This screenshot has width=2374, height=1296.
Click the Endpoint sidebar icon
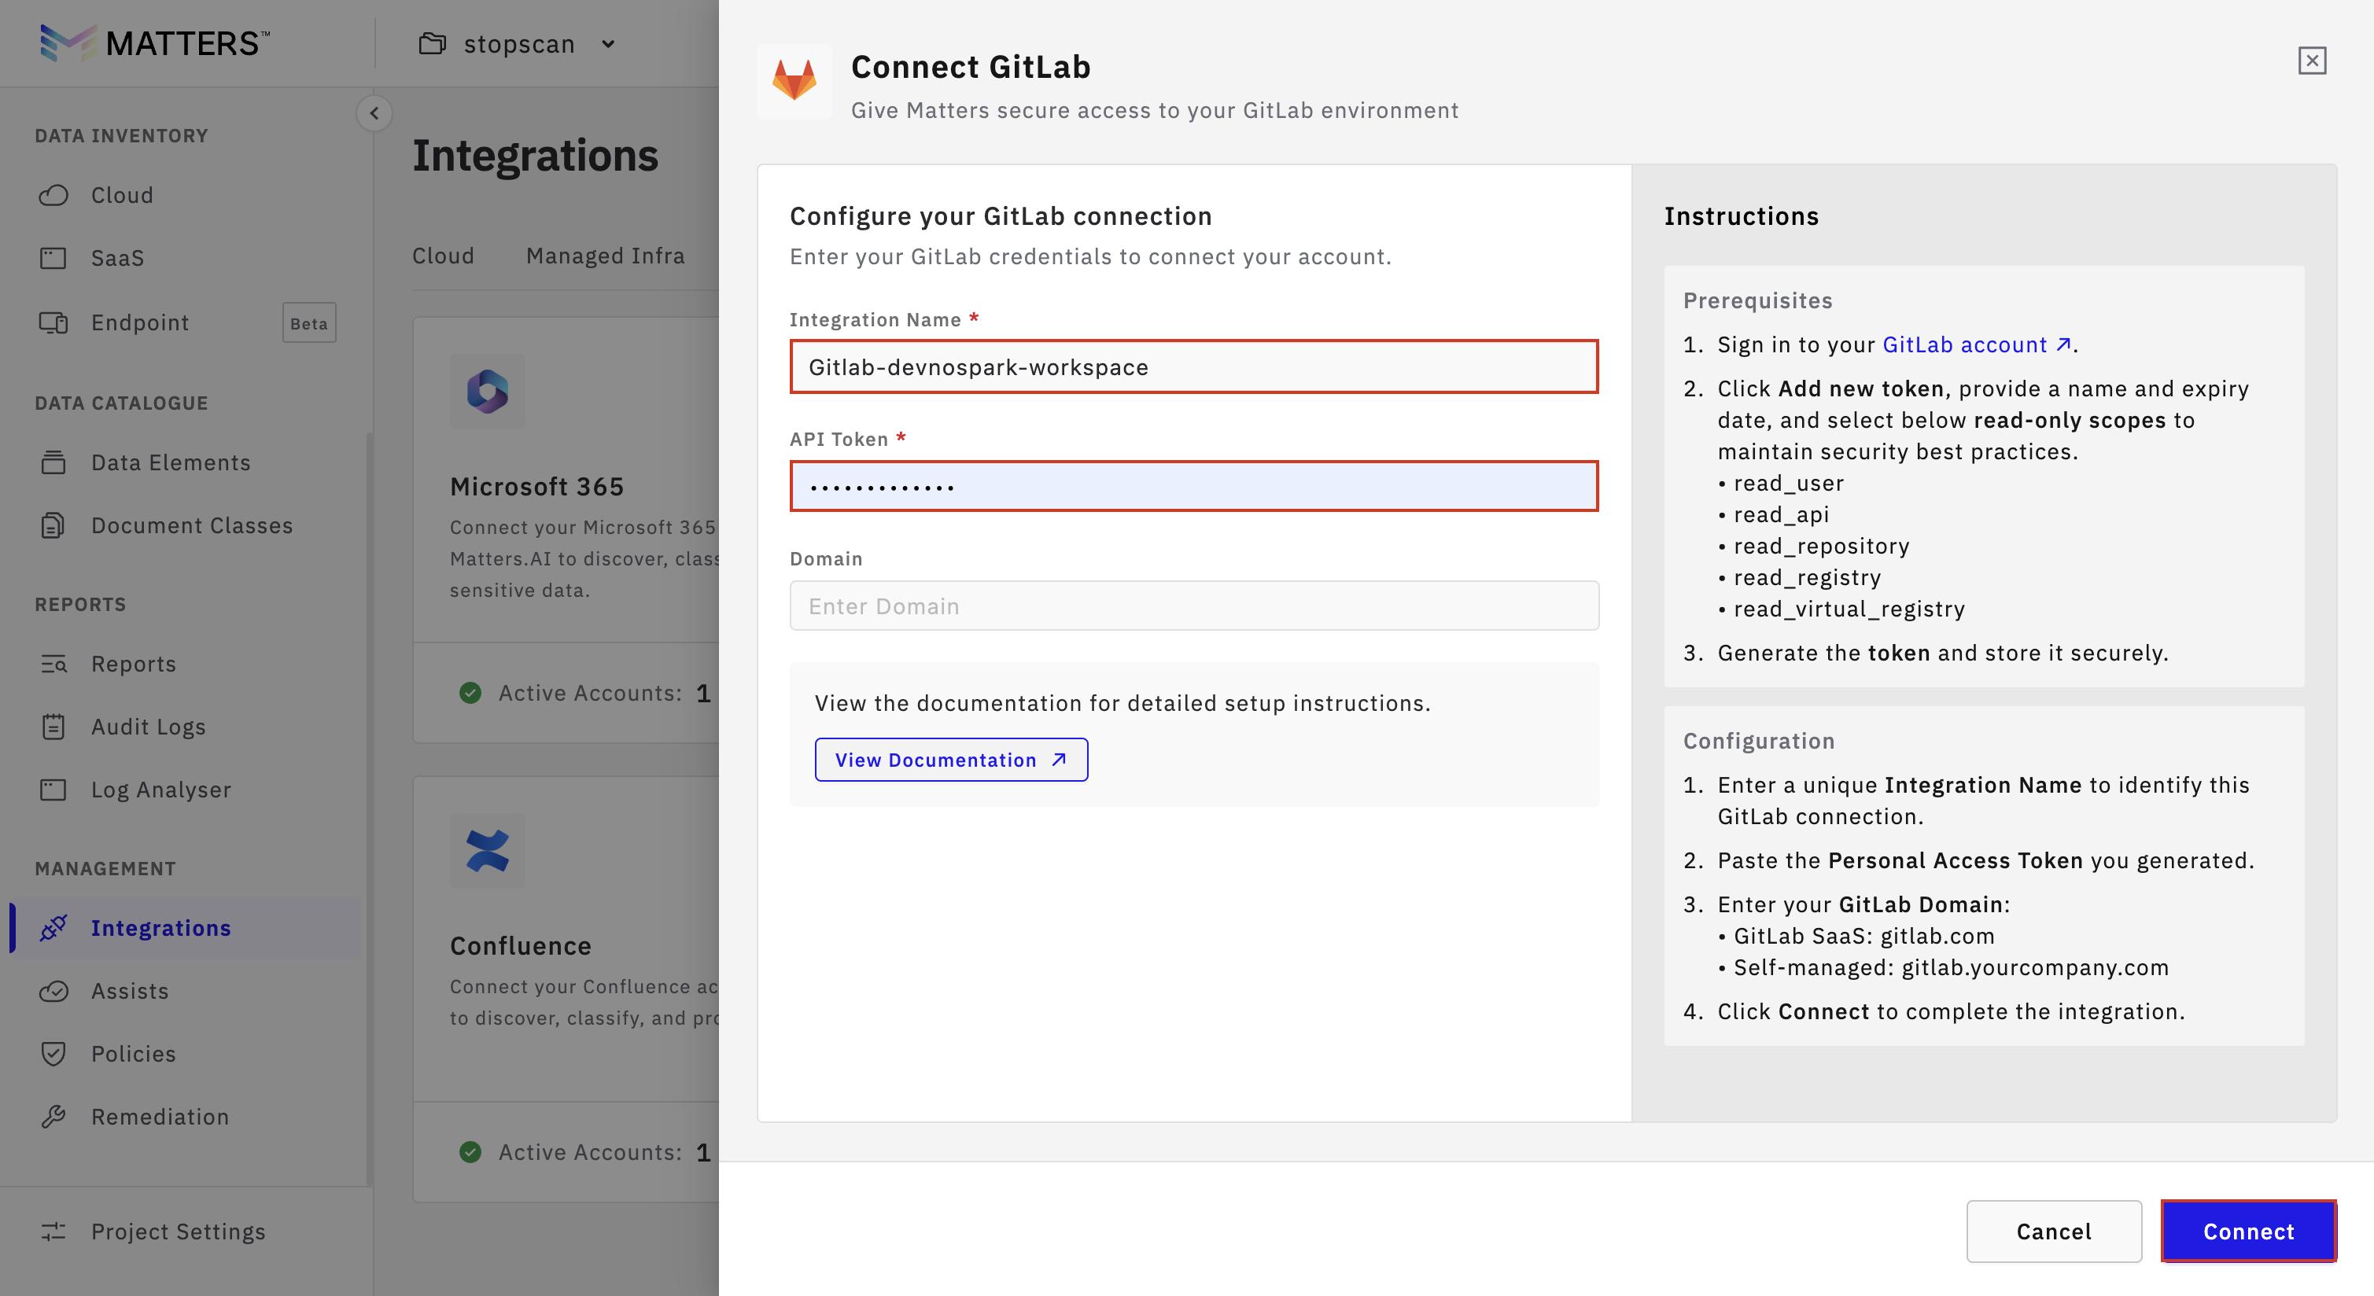click(53, 322)
